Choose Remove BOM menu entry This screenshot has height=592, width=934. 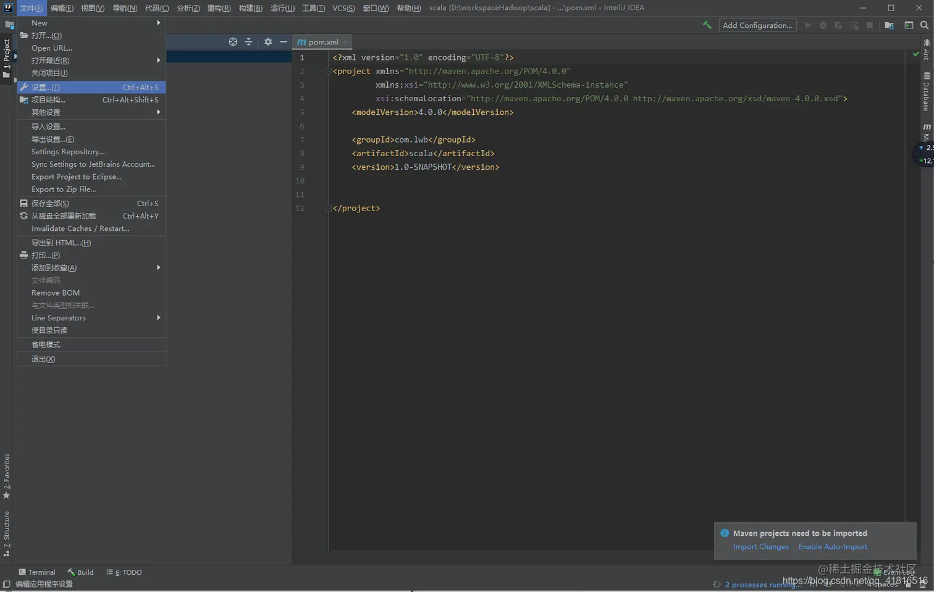pyautogui.click(x=91, y=293)
